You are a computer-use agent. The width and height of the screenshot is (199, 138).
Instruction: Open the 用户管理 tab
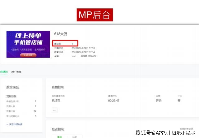[16, 72]
